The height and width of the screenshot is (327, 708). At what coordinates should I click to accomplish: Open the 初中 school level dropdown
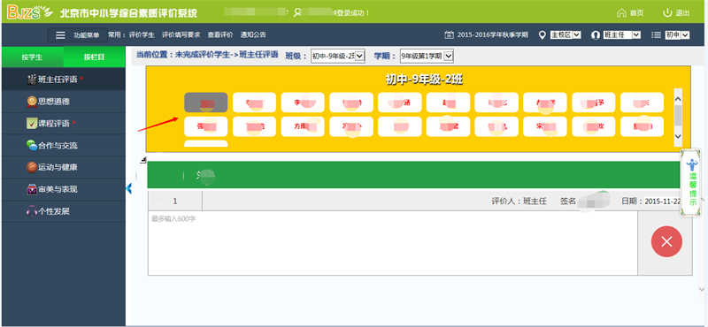point(677,34)
